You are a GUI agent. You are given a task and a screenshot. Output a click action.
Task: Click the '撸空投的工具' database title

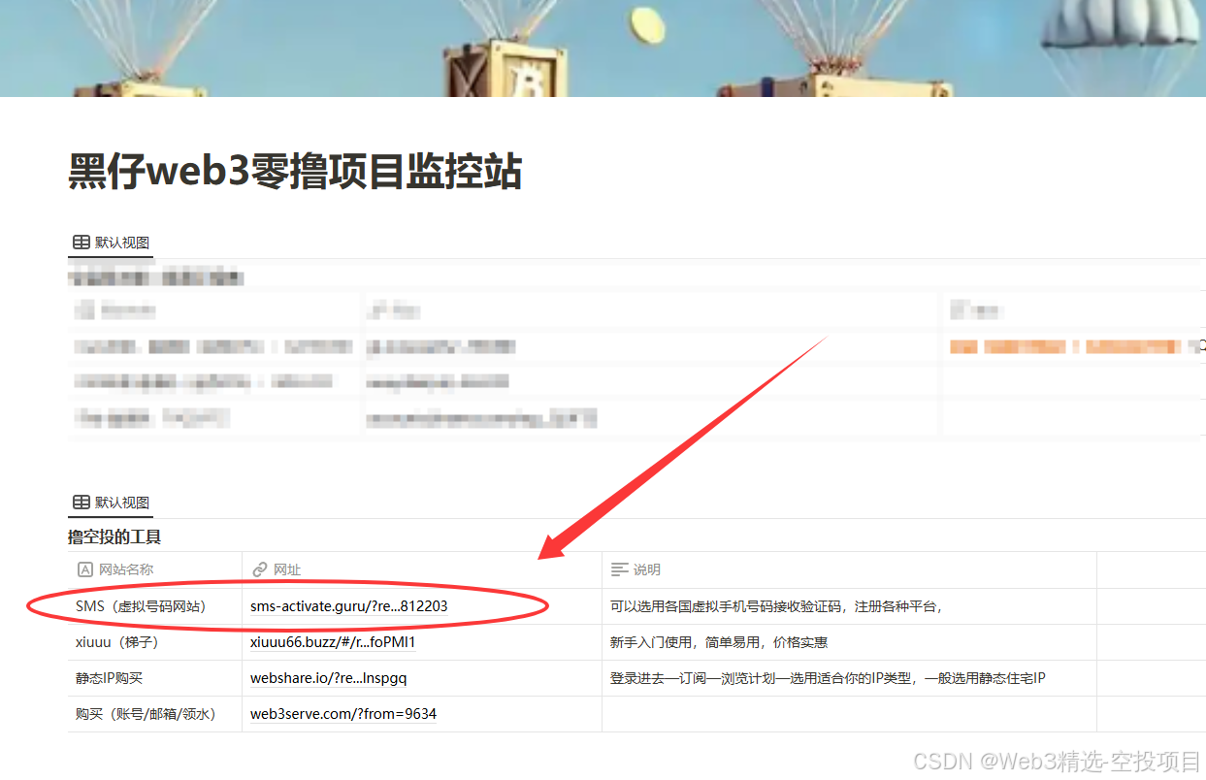114,536
